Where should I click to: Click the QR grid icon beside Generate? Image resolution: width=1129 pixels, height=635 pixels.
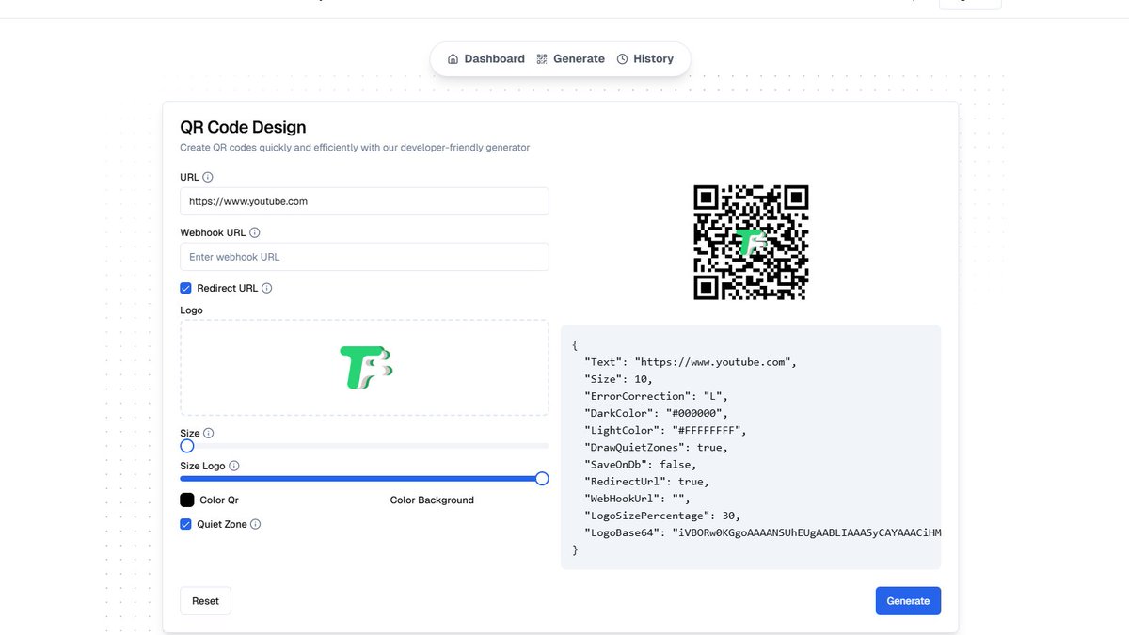(x=542, y=59)
